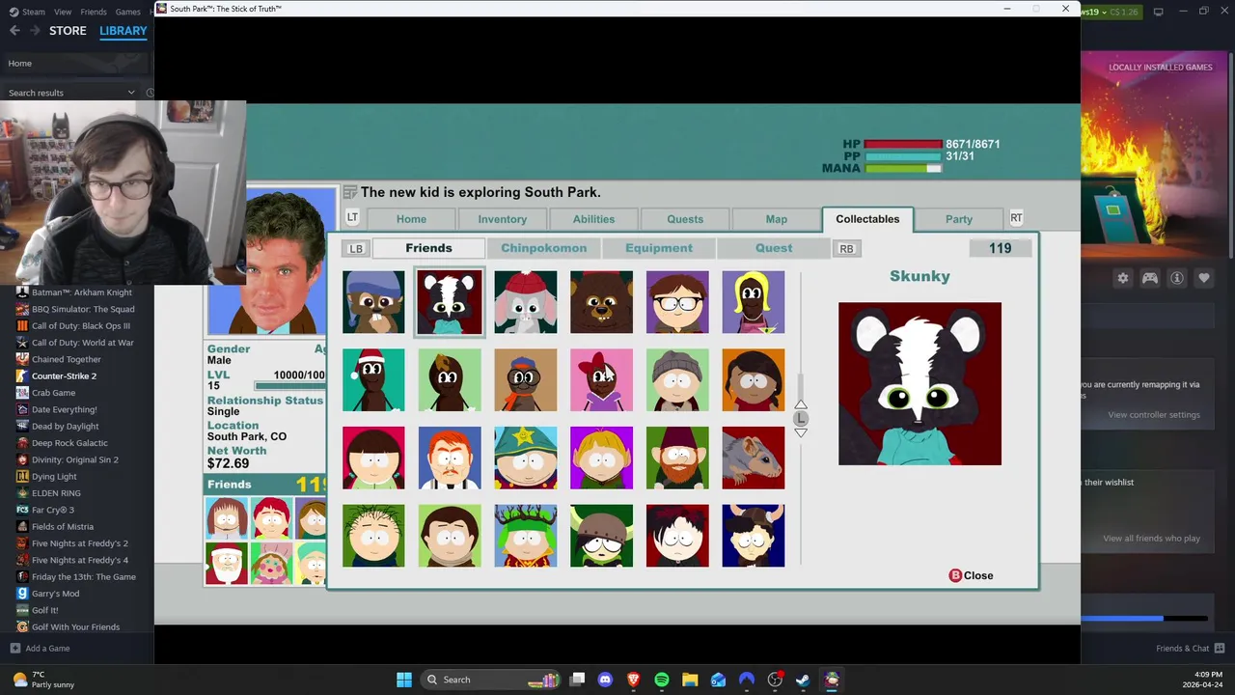The image size is (1235, 695).
Task: Select Dying Light in library list
Action: tap(54, 477)
